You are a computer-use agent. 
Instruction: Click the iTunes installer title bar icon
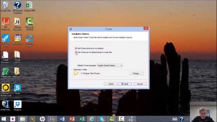71,29
